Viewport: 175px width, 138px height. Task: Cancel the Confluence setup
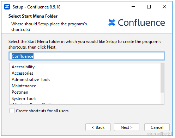pyautogui.click(x=157, y=127)
